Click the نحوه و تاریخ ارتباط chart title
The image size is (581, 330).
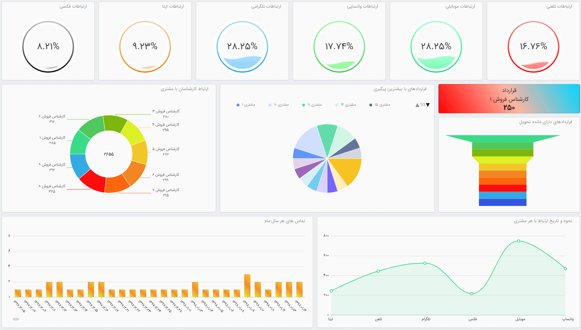point(543,221)
